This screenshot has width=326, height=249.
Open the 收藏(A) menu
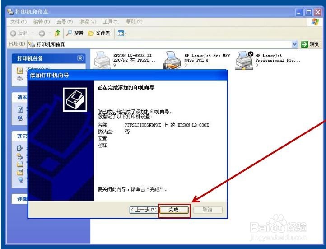[88, 22]
